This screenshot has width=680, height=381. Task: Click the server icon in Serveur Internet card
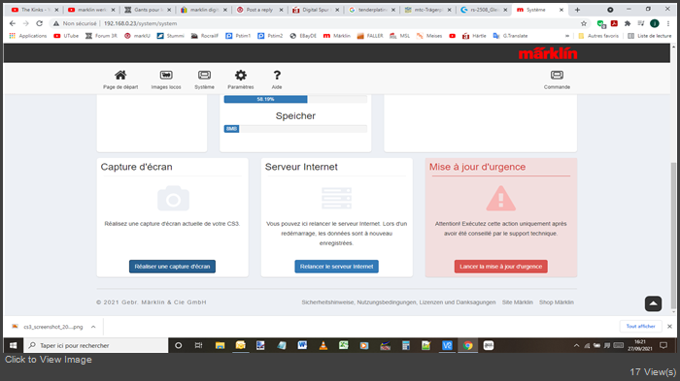pyautogui.click(x=336, y=199)
